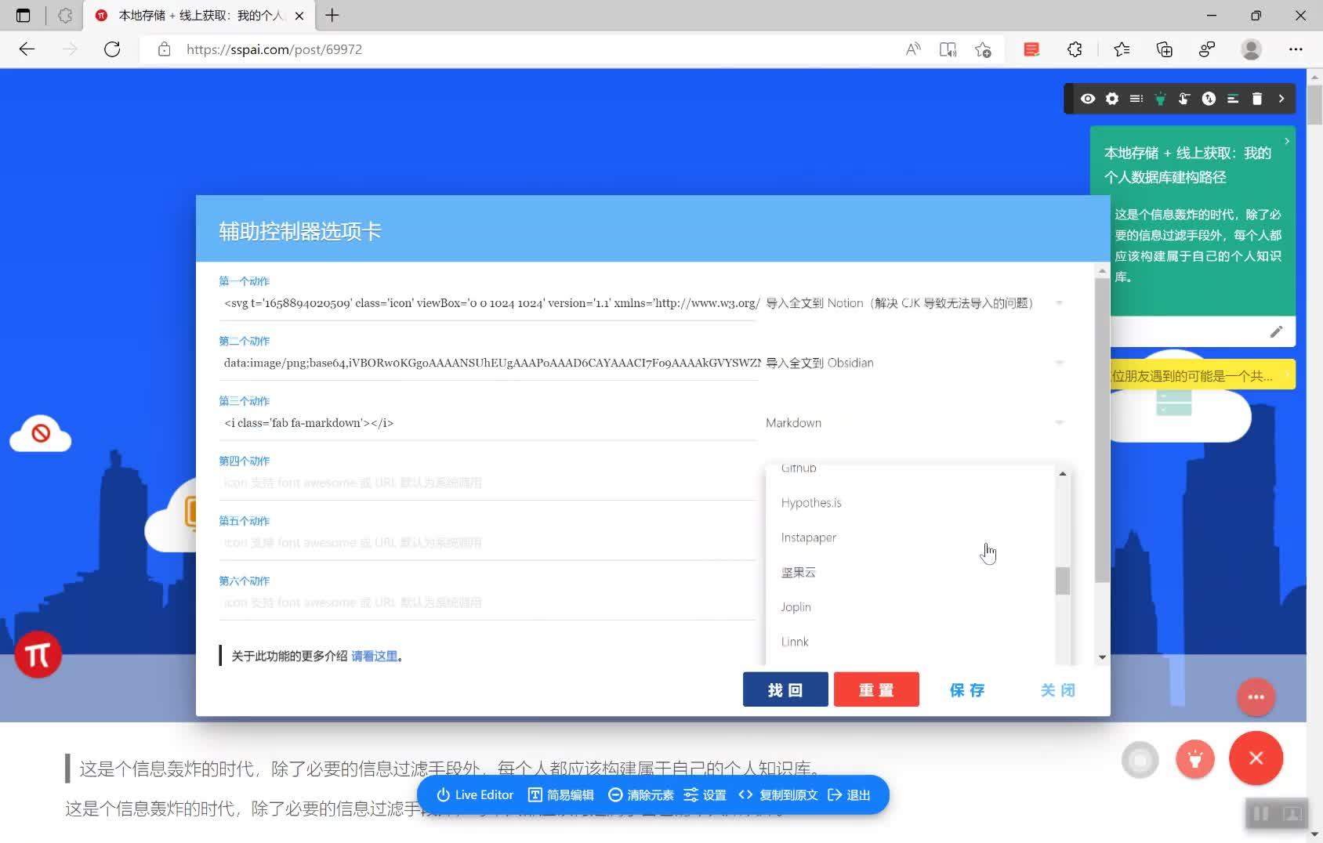The image size is (1323, 843).
Task: Click the up-down arrows circle icon
Action: pyautogui.click(x=1209, y=99)
